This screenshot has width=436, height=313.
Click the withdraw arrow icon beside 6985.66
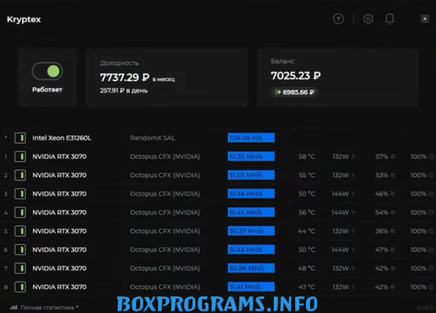click(x=278, y=92)
